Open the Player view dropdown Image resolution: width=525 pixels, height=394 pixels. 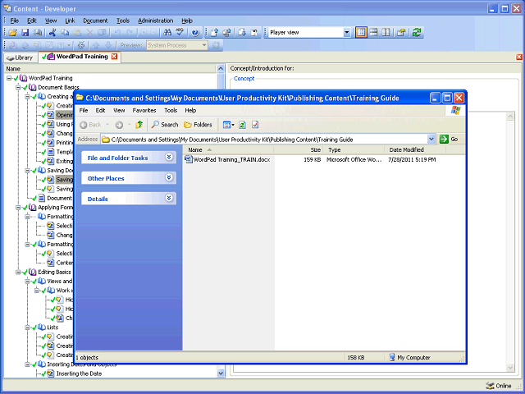click(346, 33)
